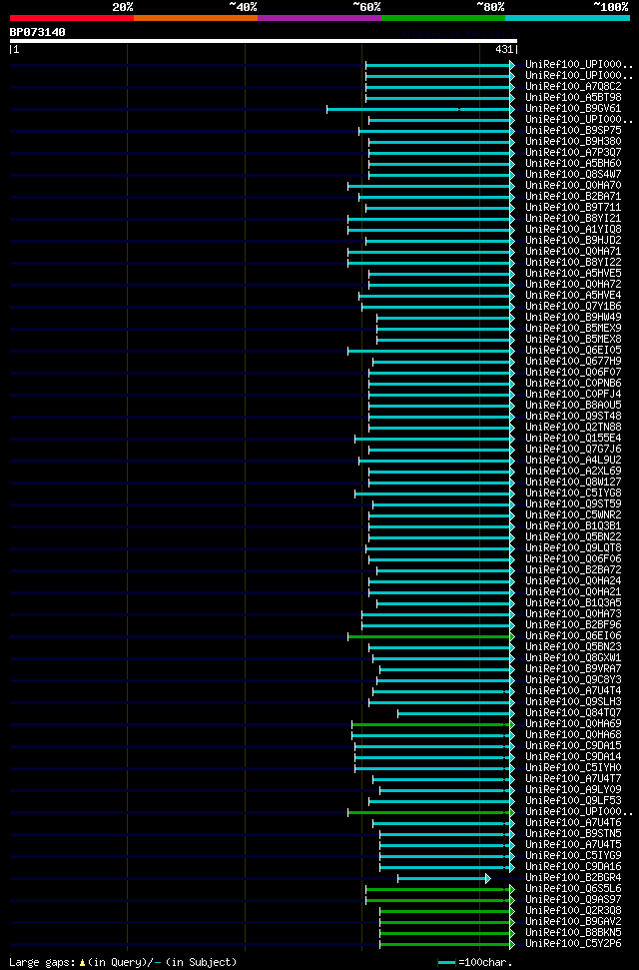Click the purple ~60% identity legend bar
639x970 pixels.
point(319,18)
